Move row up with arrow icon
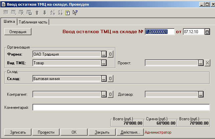 [37, 13]
